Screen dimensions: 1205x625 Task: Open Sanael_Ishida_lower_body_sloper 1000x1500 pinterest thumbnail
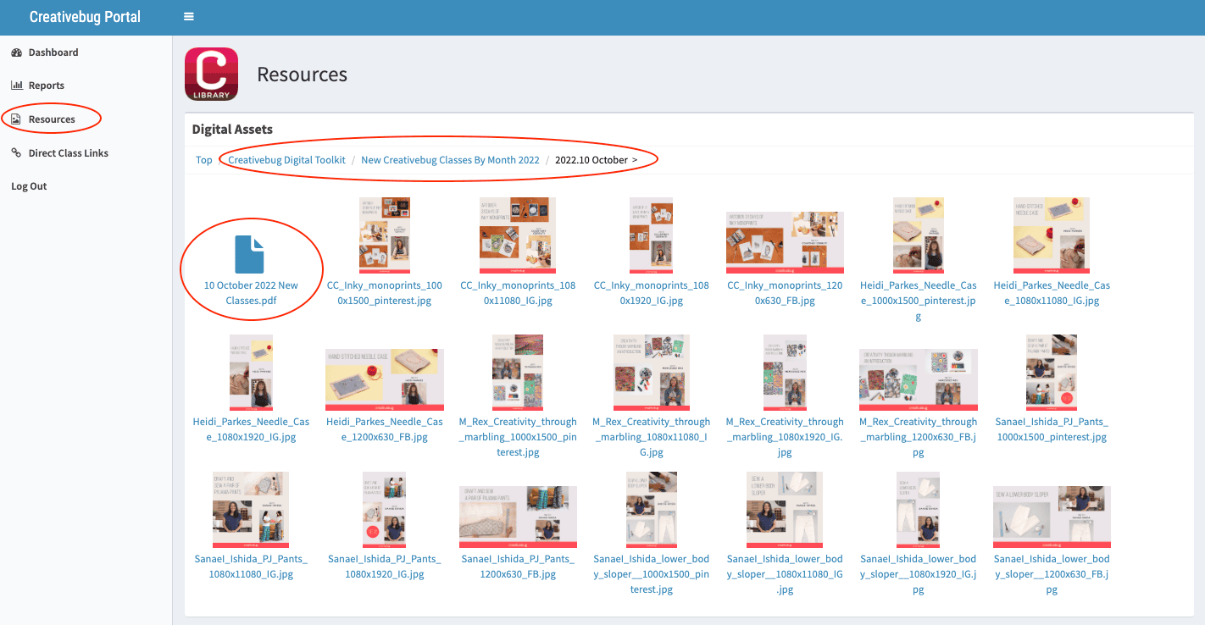[651, 510]
